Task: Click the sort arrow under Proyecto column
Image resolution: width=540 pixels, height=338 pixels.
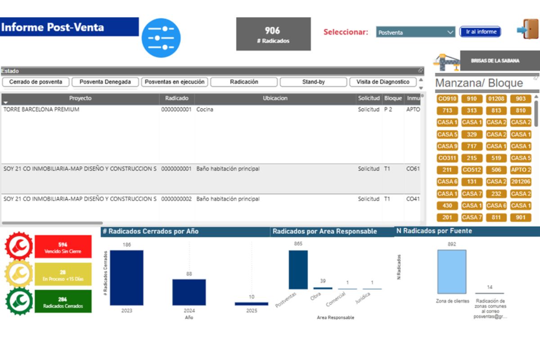Action: click(x=5, y=103)
